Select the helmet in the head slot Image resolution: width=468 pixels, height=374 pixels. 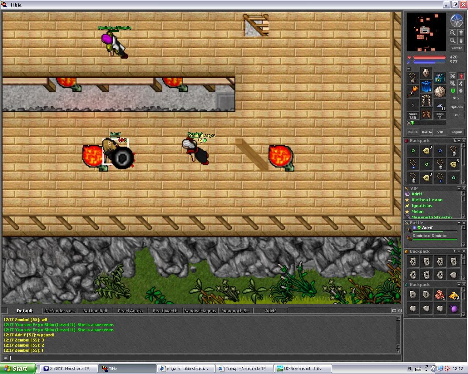click(426, 73)
